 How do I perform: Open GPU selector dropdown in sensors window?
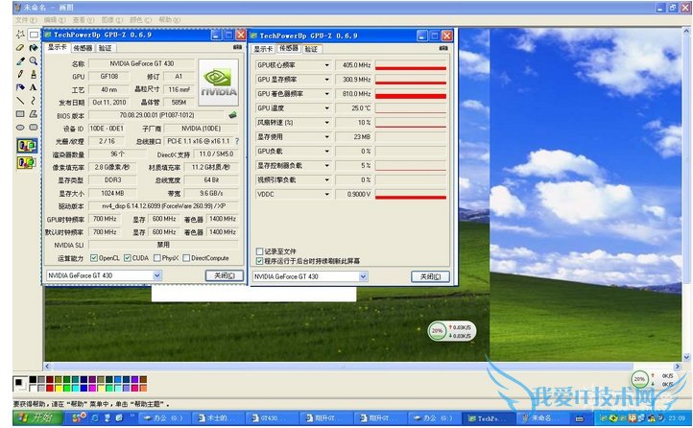tap(363, 277)
